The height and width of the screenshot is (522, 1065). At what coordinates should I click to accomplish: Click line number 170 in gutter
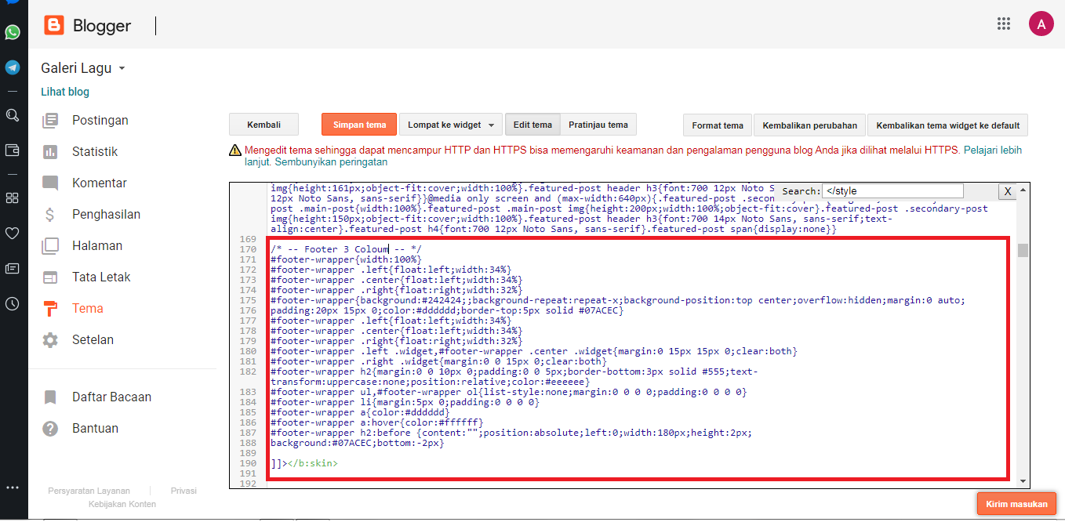point(249,249)
